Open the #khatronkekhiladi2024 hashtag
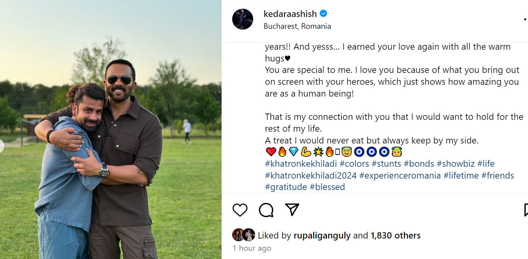The width and height of the screenshot is (528, 259). [310, 175]
